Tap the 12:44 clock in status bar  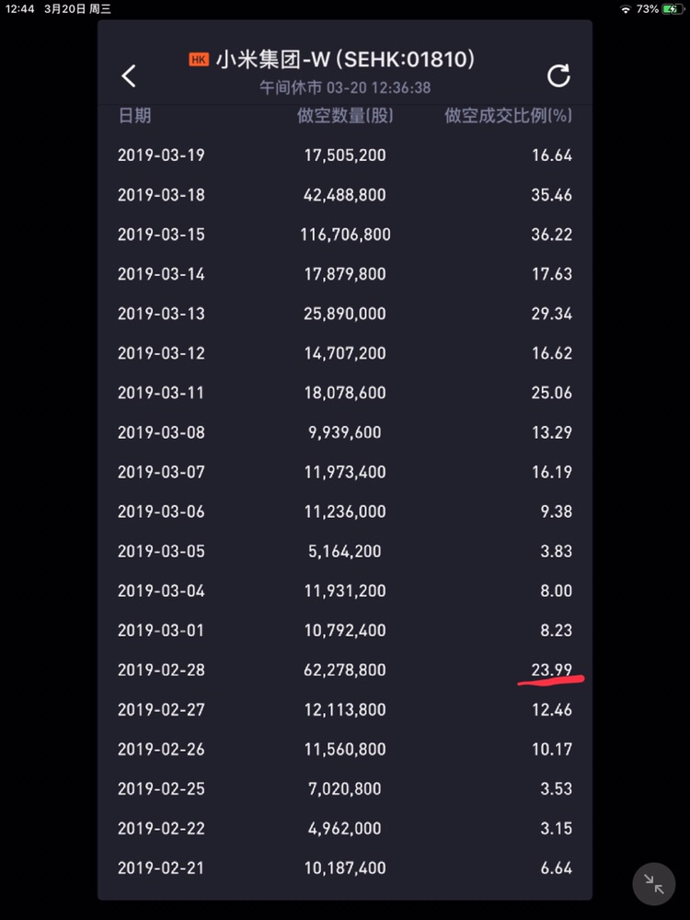pos(19,8)
